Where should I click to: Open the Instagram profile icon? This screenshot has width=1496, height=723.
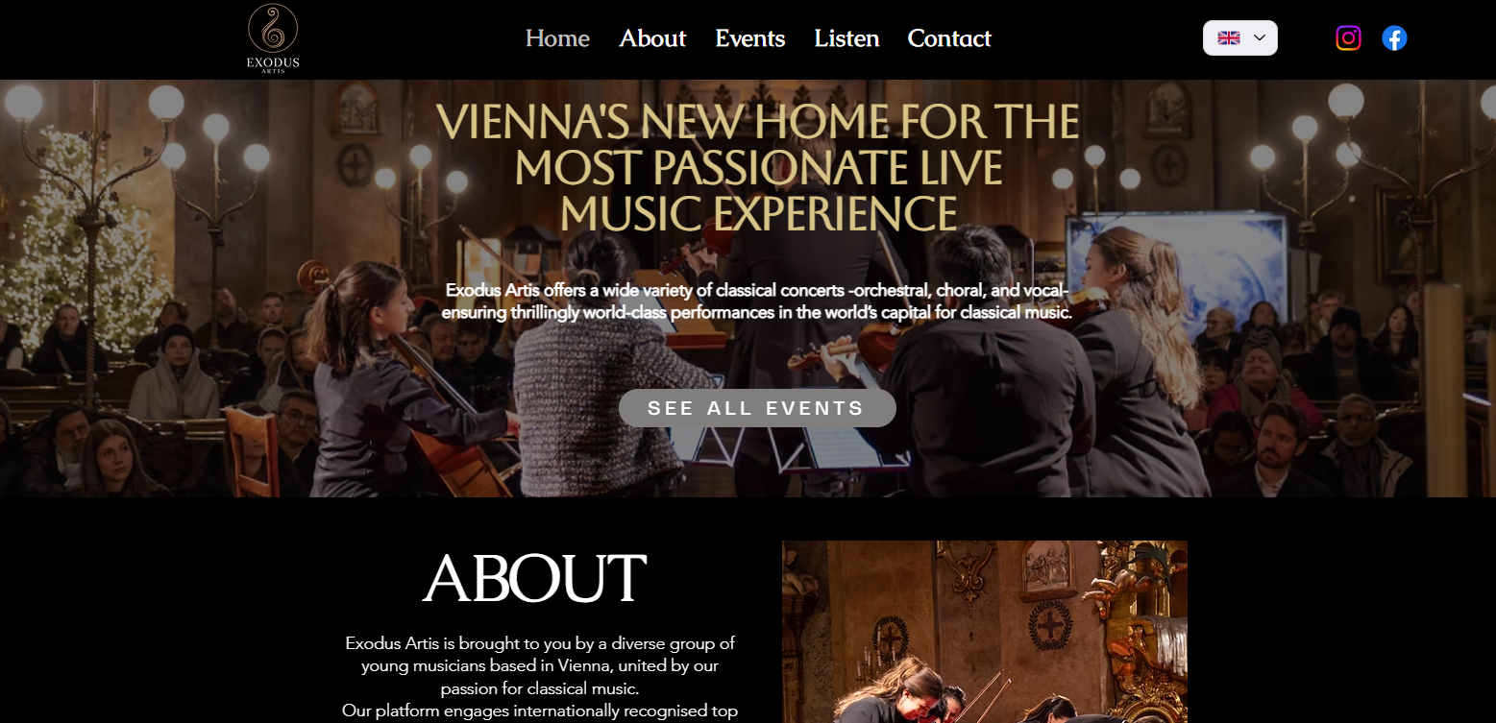coord(1348,37)
